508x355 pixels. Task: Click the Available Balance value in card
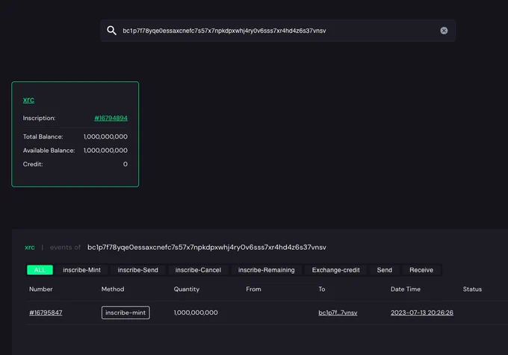point(105,151)
